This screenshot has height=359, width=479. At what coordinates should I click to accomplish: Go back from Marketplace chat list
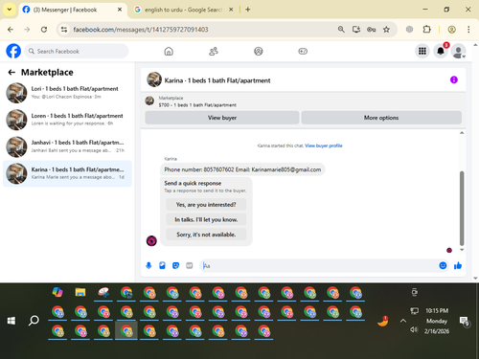coord(11,73)
